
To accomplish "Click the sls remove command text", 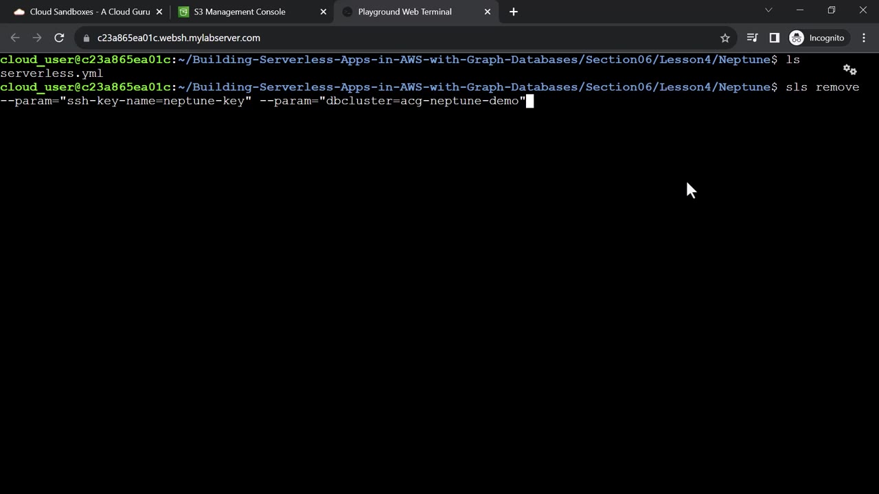I will 823,87.
